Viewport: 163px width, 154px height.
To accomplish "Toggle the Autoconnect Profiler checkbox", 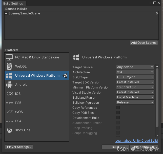I will click(x=118, y=123).
